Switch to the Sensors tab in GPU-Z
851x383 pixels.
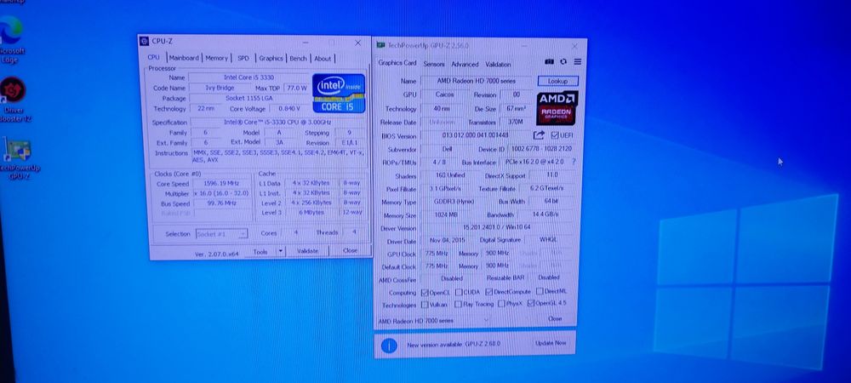point(434,64)
